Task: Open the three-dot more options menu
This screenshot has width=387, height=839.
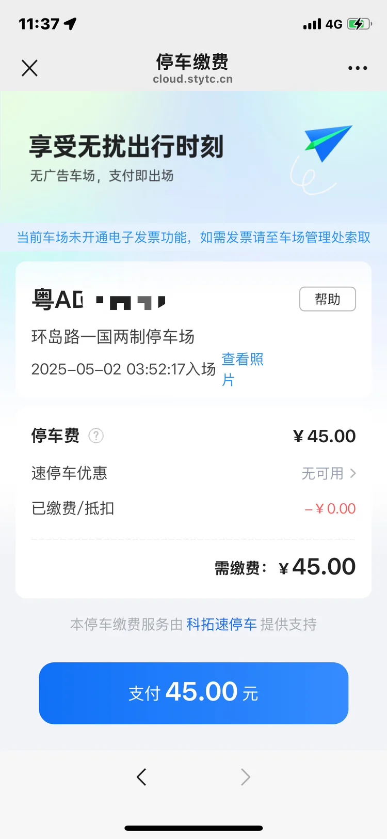Action: click(x=358, y=68)
